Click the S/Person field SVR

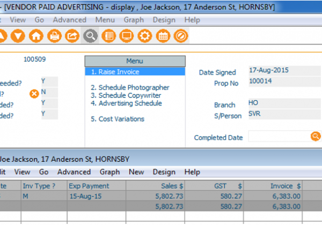284,114
